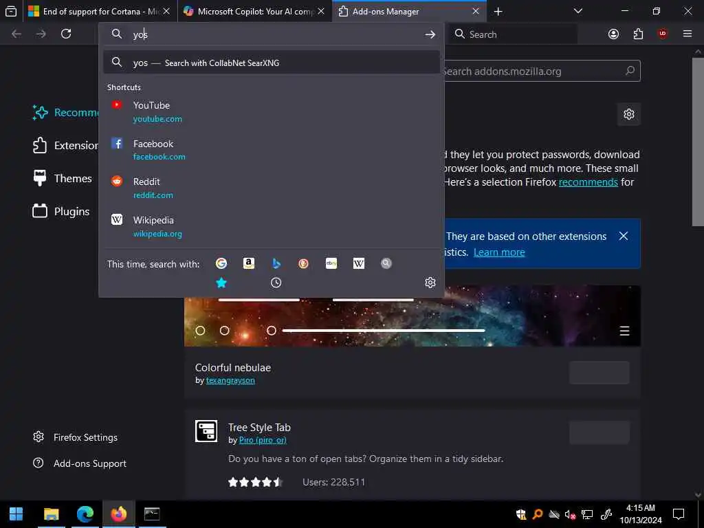Follow the 'recommends' link
The width and height of the screenshot is (704, 528).
point(588,182)
